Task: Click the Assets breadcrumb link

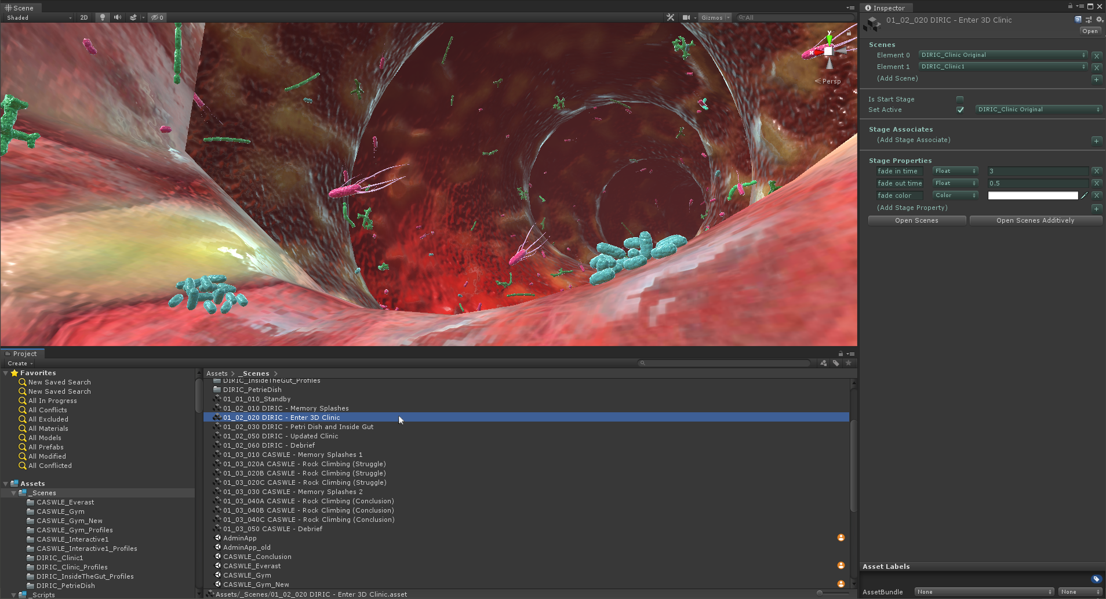Action: (x=217, y=373)
